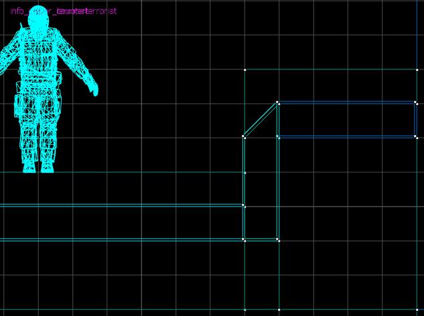Click the mid-edge vertex on column's left side
This screenshot has height=316, width=424.
(x=244, y=172)
